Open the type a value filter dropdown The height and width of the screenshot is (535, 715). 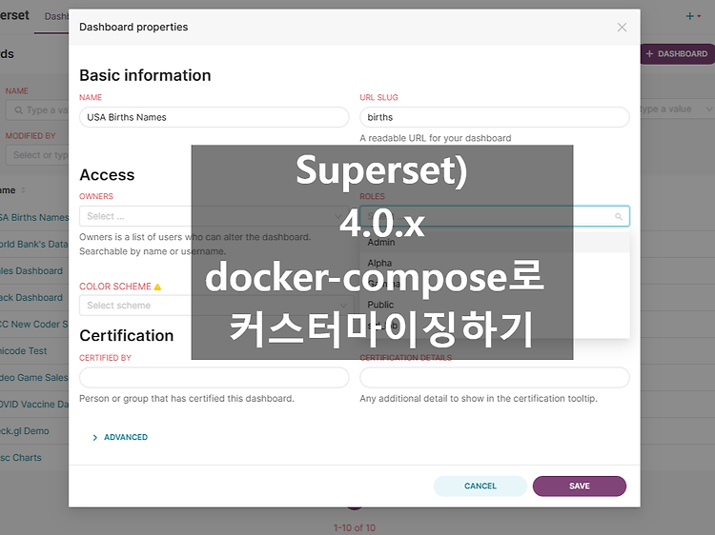pos(677,109)
